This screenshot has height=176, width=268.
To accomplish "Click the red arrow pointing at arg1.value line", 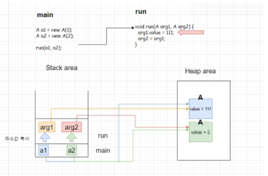I will coord(191,32).
